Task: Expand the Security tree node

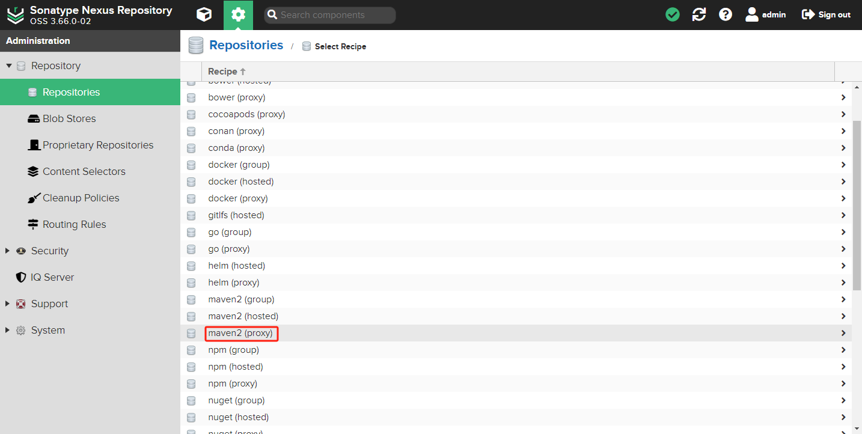Action: click(x=8, y=251)
